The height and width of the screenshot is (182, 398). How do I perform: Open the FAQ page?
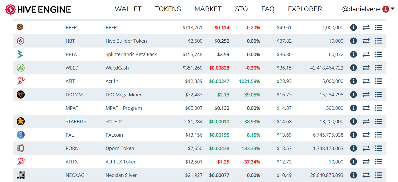pos(268,9)
